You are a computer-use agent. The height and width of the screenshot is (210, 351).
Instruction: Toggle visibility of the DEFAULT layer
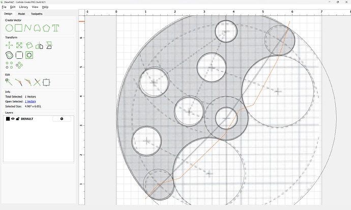tap(13, 119)
